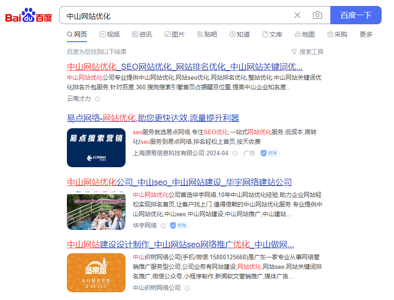Viewport: 394px width, 300px height.
Task: Click the 易点搜索营销 thumbnail
Action: coord(96,148)
